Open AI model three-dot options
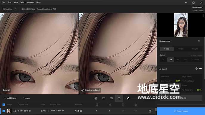The height and width of the screenshot is (115, 205). pos(201,68)
